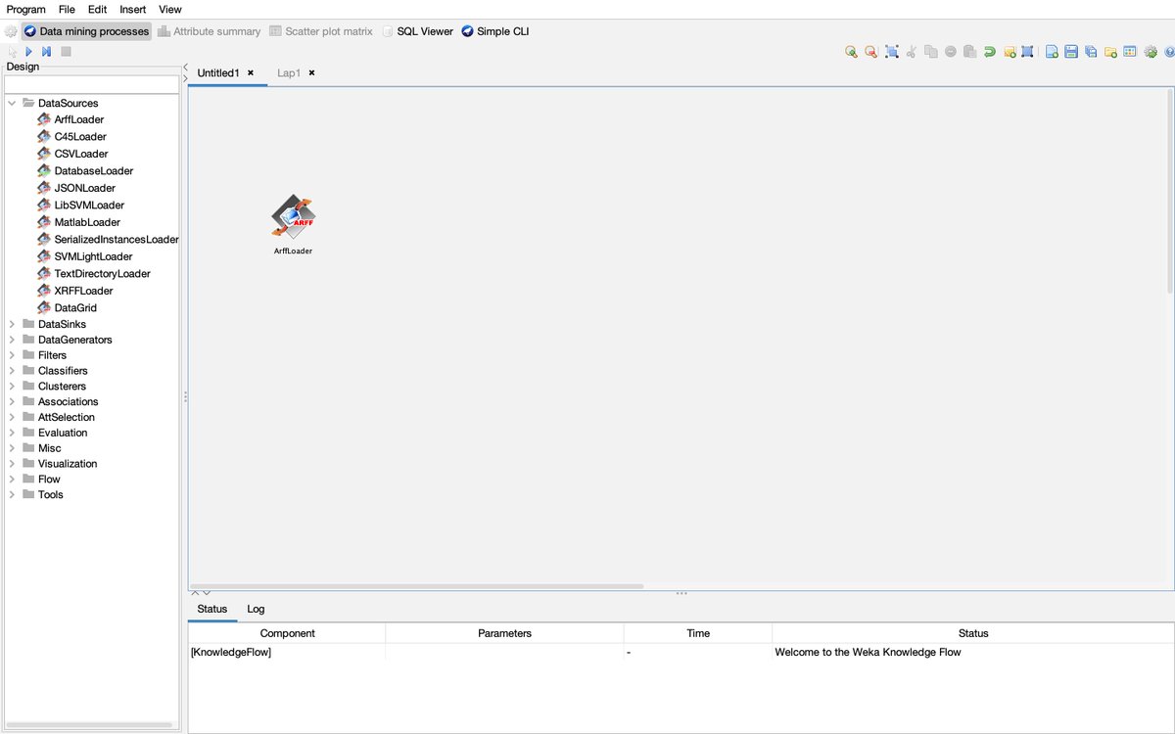Screen dimensions: 1175x734
Task: Expand the Flow folder
Action: [x=12, y=480]
